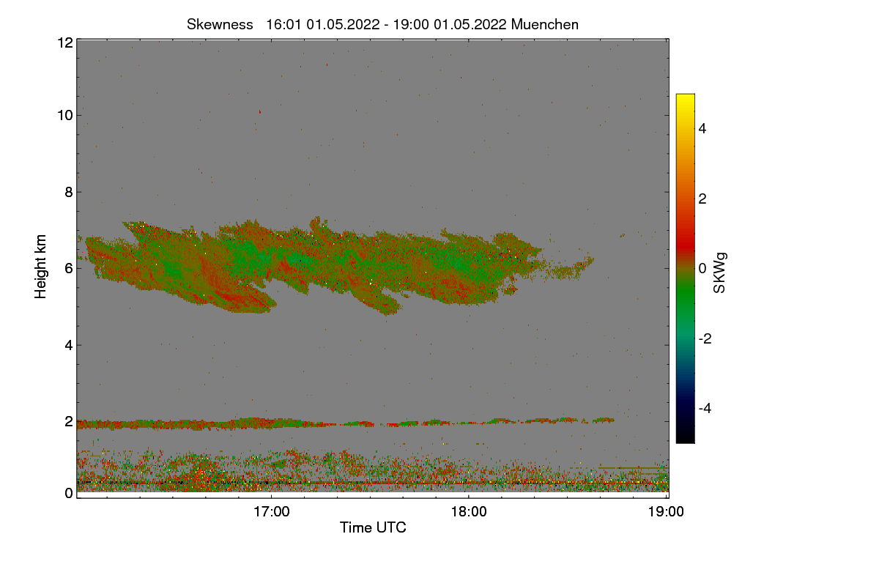Click the plot title starting with 'Skewness'
The width and height of the screenshot is (879, 586).
(382, 24)
